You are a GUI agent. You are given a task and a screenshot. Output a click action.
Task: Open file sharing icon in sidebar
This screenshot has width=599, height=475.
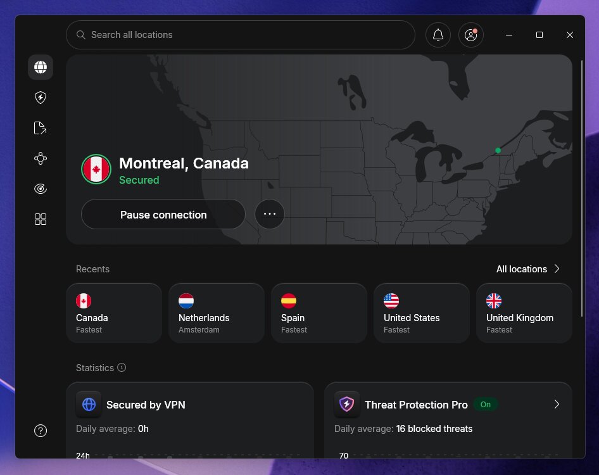point(41,128)
